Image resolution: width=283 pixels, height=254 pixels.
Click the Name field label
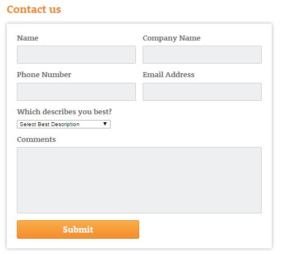coord(28,38)
